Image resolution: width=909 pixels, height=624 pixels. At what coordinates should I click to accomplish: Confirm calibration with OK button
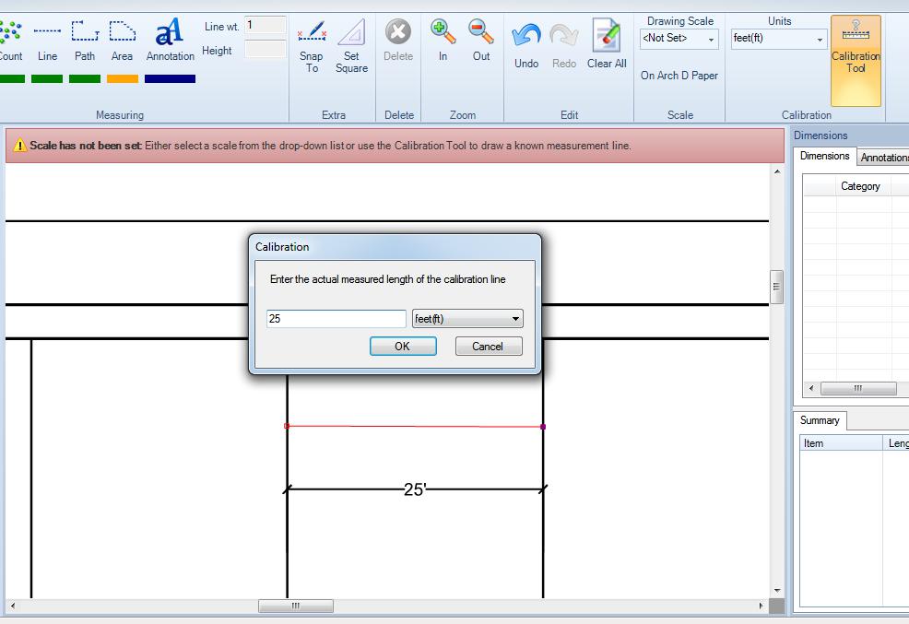click(403, 346)
